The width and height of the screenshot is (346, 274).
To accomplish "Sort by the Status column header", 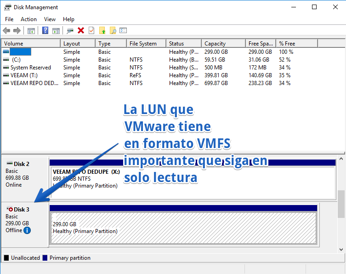I will [x=184, y=44].
